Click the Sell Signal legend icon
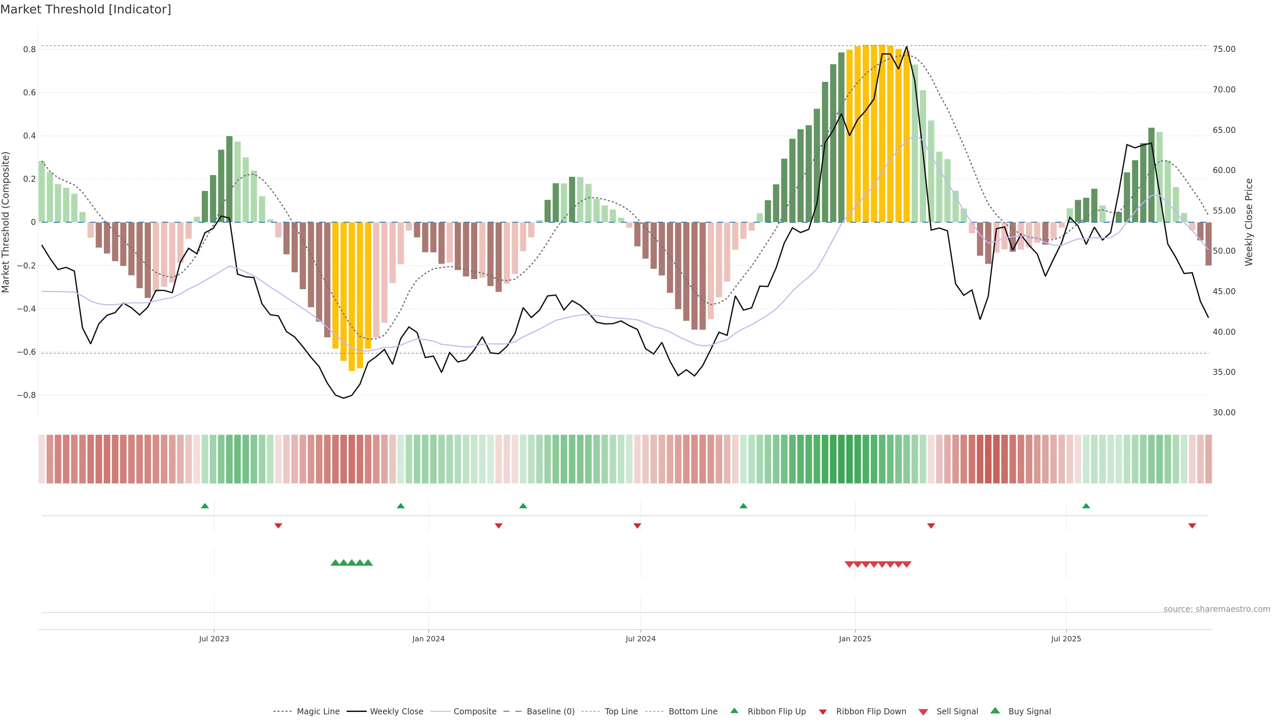1287x723 pixels. tap(923, 712)
